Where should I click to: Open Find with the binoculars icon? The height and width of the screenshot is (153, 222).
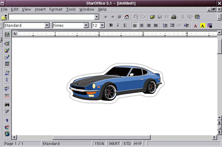click(7, 104)
